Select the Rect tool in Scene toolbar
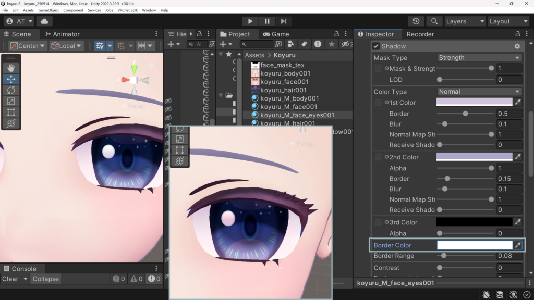Viewport: 534px width, 300px height. 11,113
